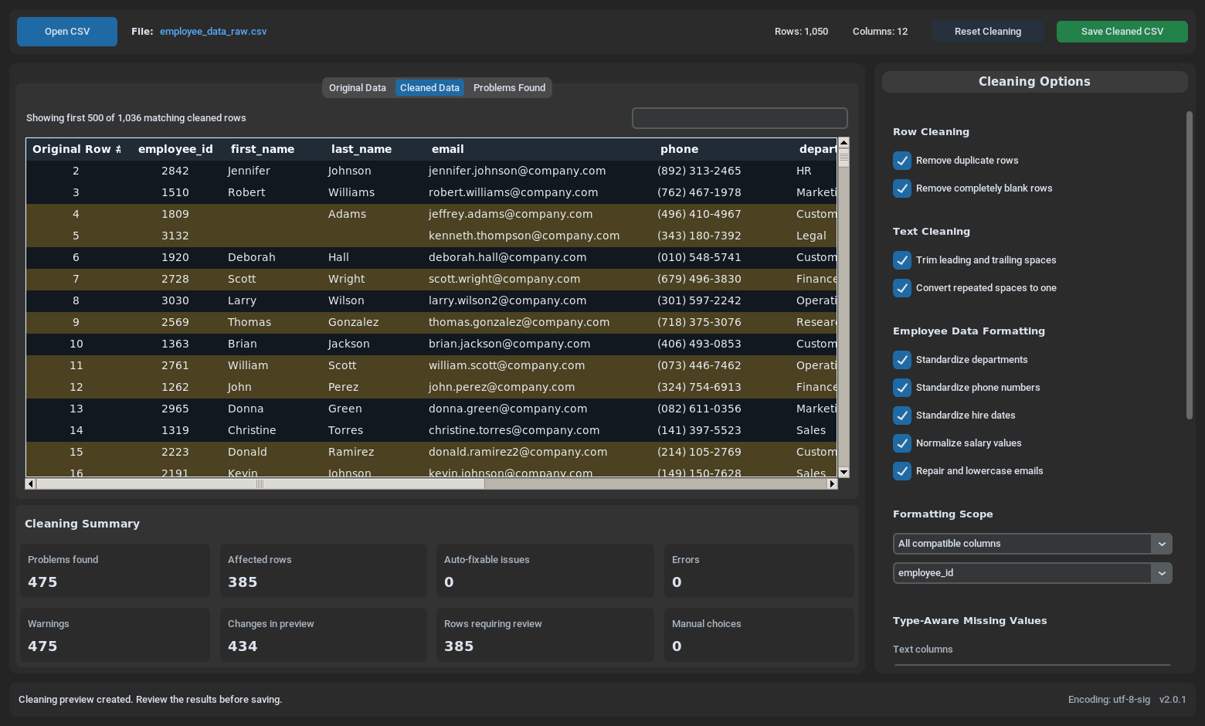Click the employee_id column header

175,149
